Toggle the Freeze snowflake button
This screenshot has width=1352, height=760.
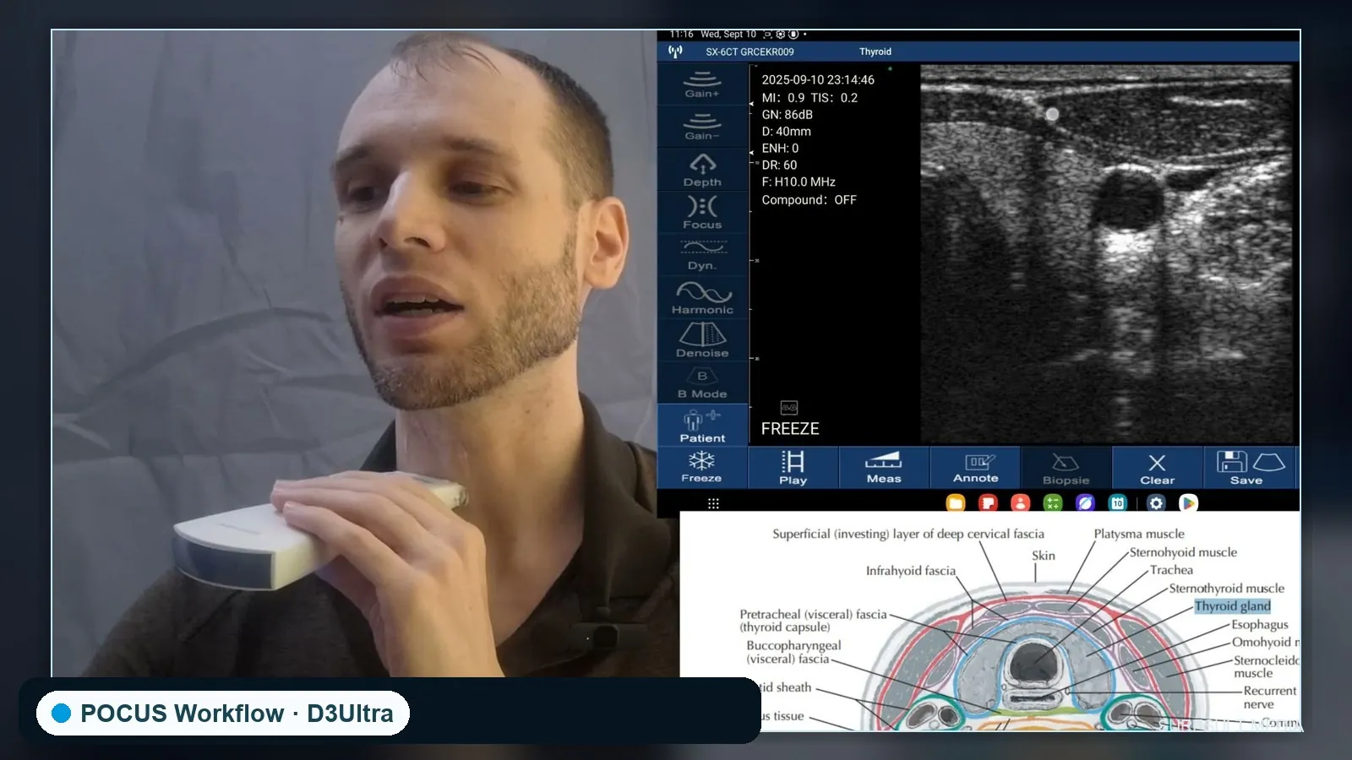tap(701, 467)
